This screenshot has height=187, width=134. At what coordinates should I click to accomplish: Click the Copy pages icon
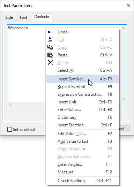point(50,47)
